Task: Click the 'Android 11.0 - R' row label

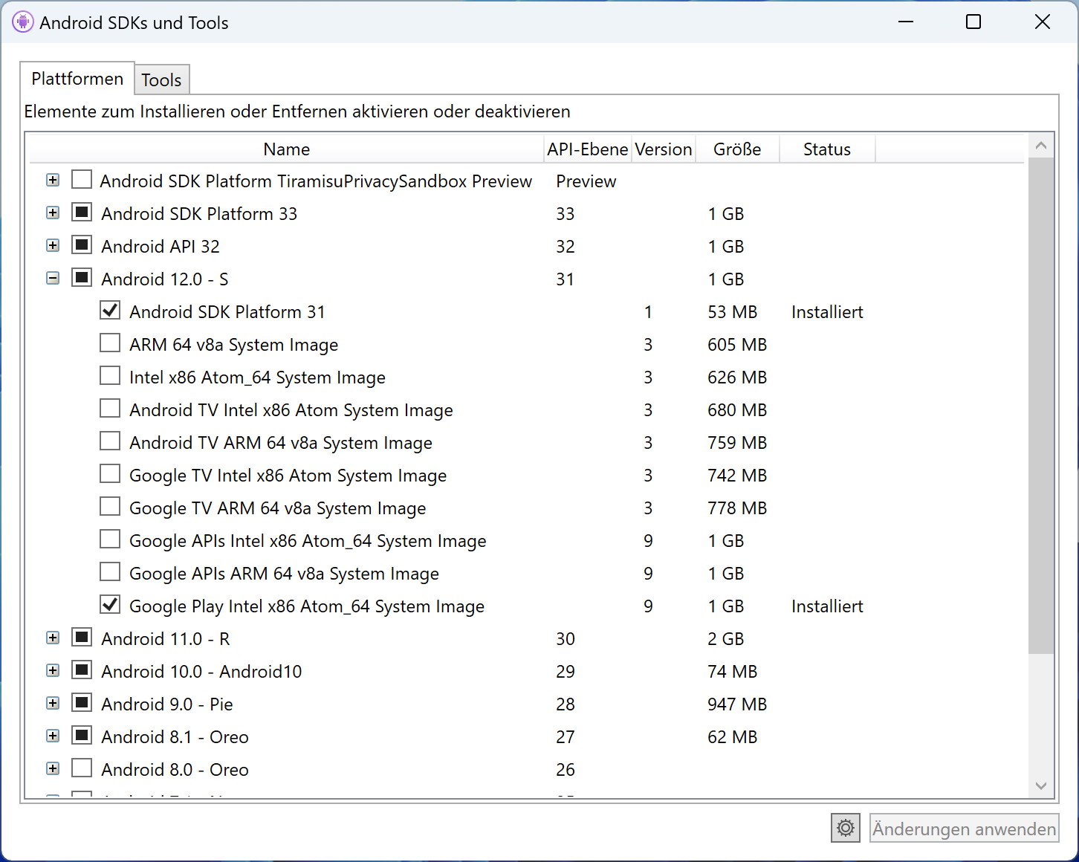Action: pos(166,639)
